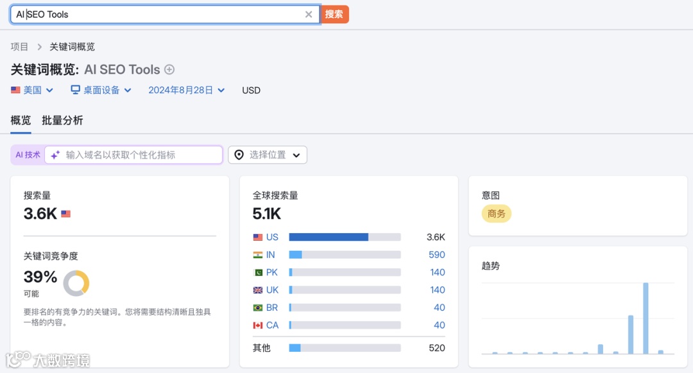Click the 590 volume value for IN
The height and width of the screenshot is (373, 693).
coord(437,255)
